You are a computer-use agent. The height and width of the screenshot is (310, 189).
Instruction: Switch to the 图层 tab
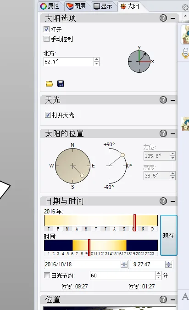76,6
